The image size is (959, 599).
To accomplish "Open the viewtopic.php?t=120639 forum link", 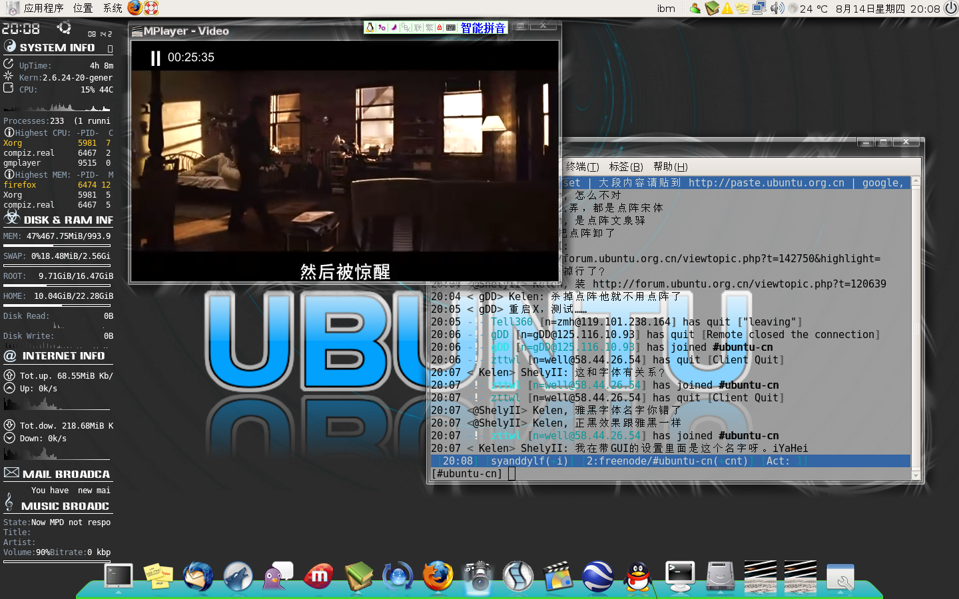I will pos(739,284).
